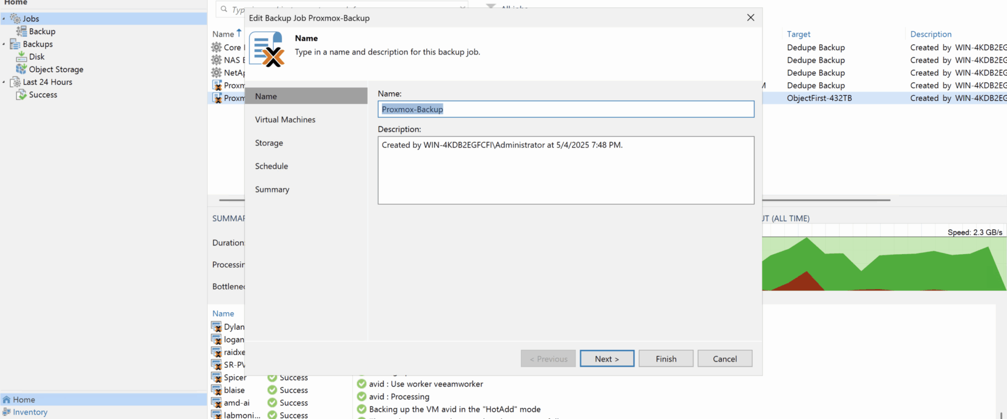Click the amd-ai Success status text

click(x=294, y=403)
